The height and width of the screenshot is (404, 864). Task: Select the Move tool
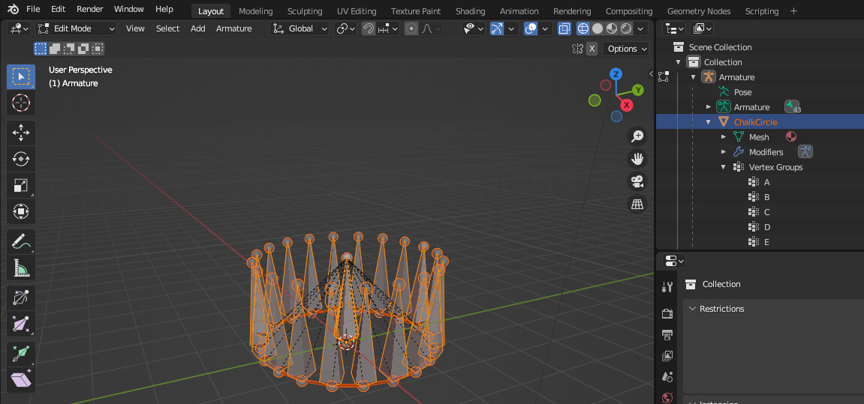point(21,133)
